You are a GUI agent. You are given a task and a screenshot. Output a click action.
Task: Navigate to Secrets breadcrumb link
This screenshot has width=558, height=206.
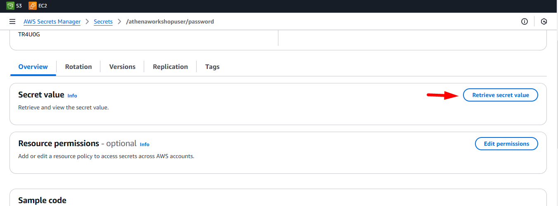pyautogui.click(x=103, y=21)
